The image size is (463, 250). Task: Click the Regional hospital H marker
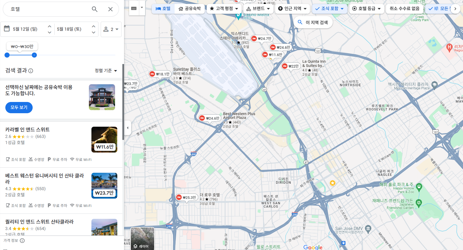[x=449, y=47]
